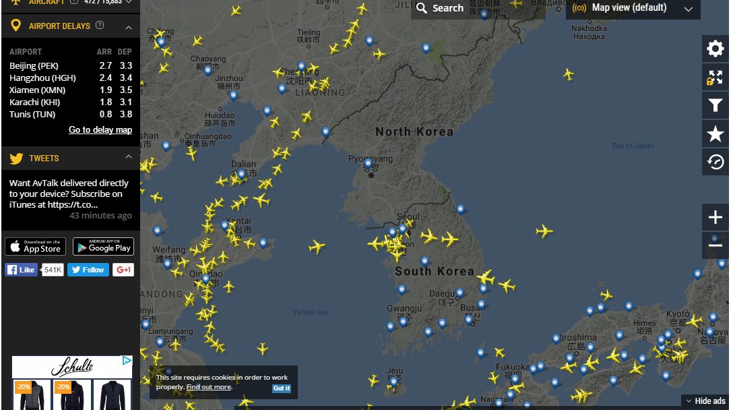Click the '43 minutes ago' tweet timestamp
Image resolution: width=731 pixels, height=410 pixels.
tap(100, 216)
